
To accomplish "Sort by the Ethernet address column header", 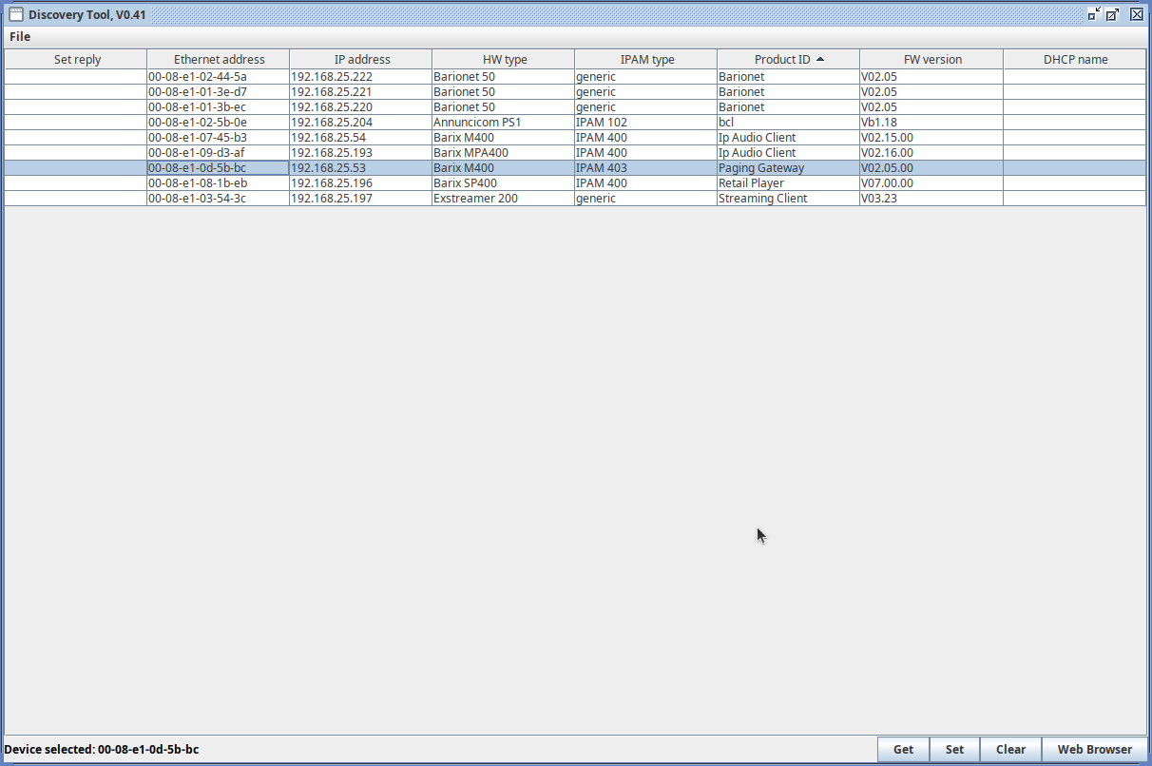I will (219, 59).
